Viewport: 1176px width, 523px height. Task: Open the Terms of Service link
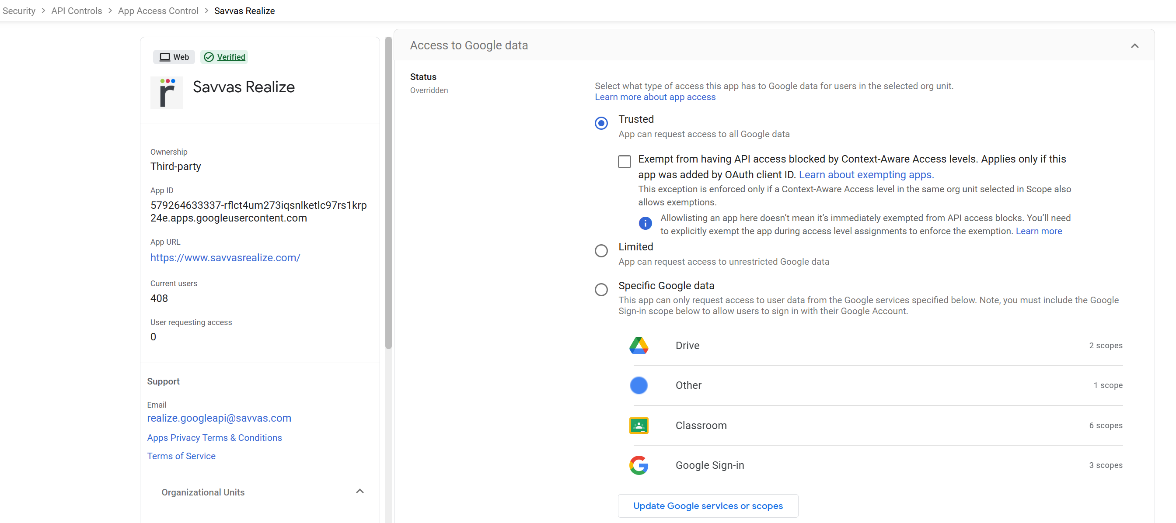point(181,456)
